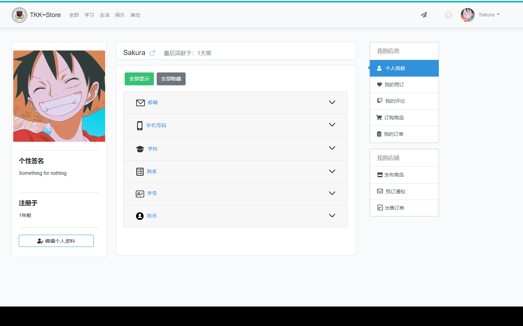Click the envelope icon in the 邮箱 row
The image size is (523, 326).
140,103
